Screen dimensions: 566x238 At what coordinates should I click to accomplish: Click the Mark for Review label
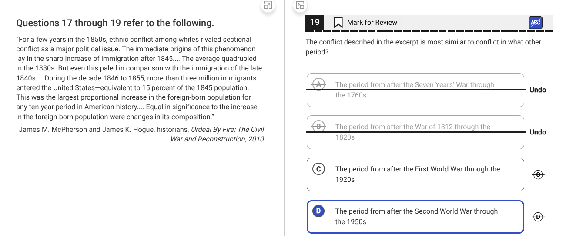tap(372, 22)
